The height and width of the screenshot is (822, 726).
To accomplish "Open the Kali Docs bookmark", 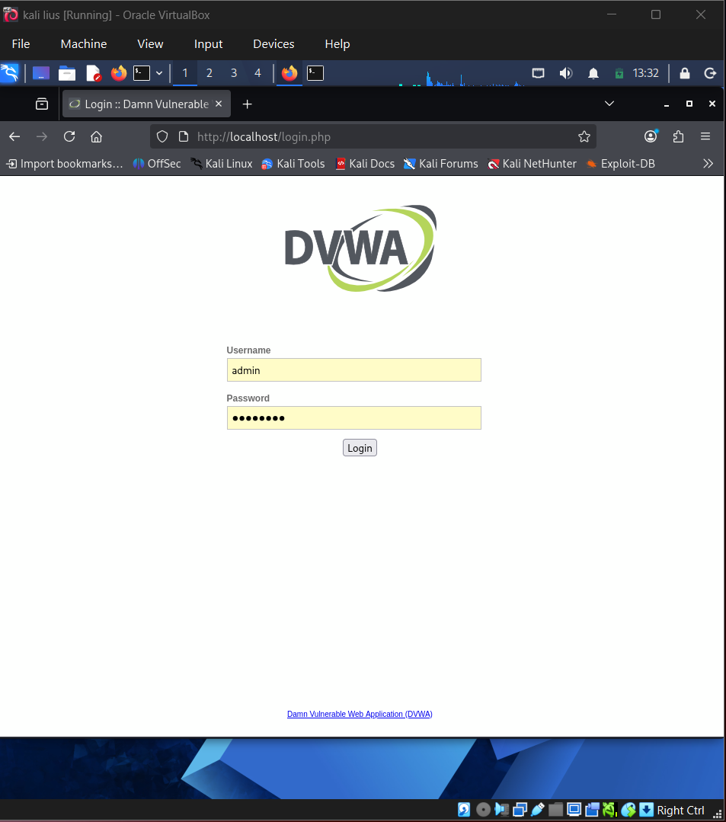I will tap(365, 164).
